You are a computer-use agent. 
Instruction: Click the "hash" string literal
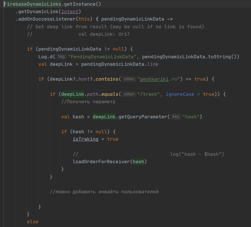191,117
